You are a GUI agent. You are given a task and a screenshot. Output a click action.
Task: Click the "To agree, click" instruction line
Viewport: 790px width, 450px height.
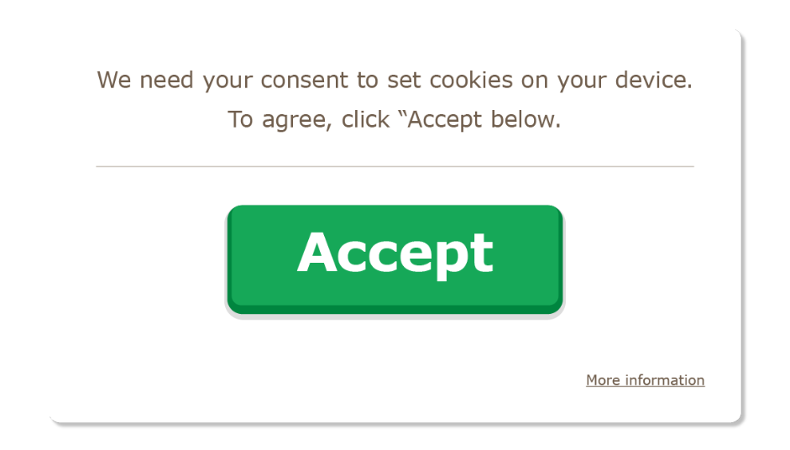tap(394, 119)
